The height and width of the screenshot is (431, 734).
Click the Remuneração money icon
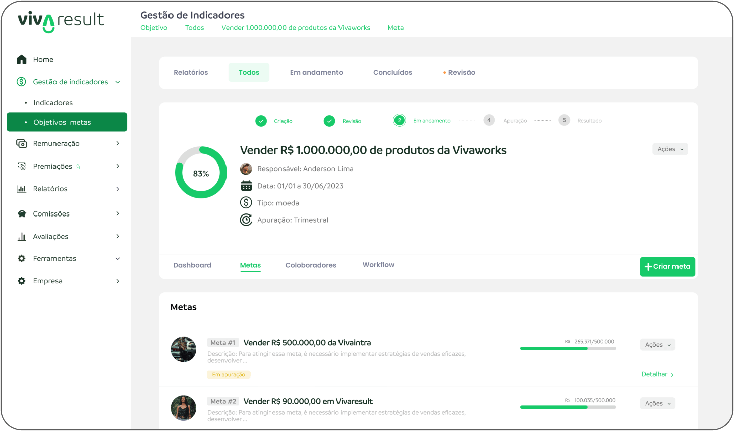pos(21,144)
